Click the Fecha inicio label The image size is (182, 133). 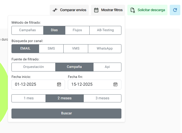(21, 77)
